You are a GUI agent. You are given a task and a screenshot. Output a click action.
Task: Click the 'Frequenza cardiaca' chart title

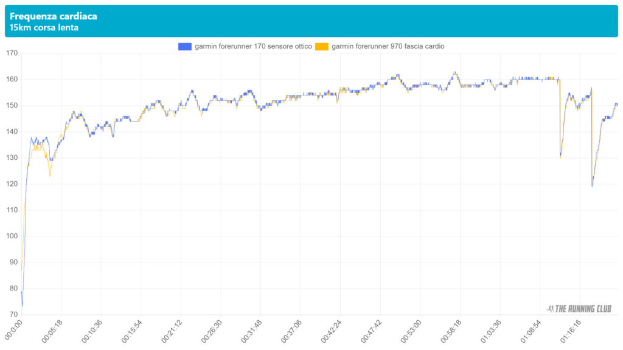pos(54,16)
